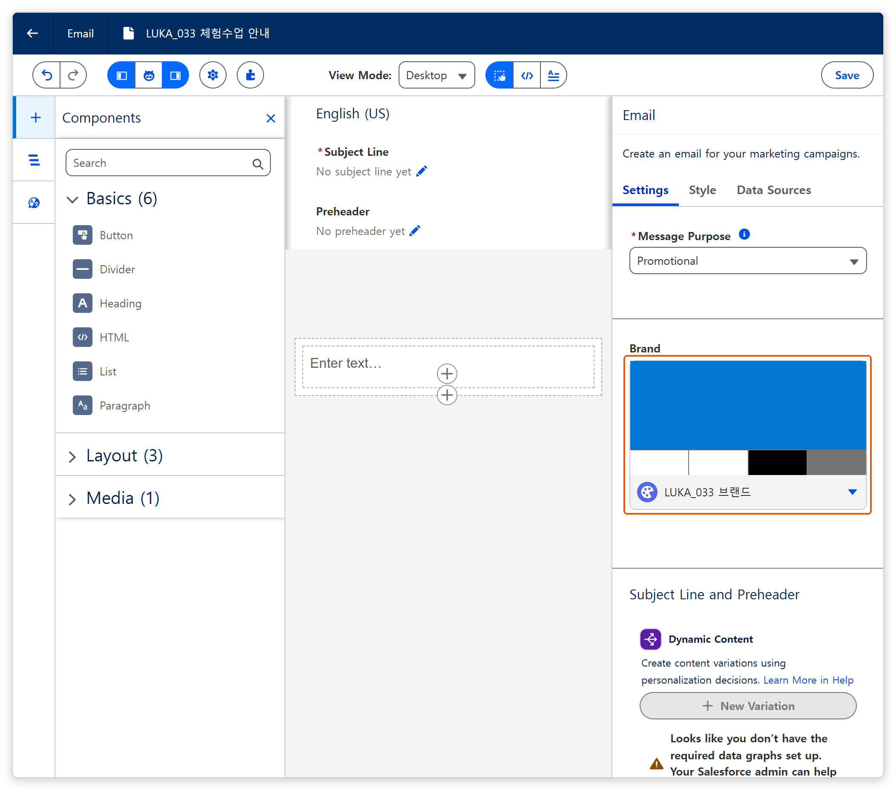Close the Components panel

pyautogui.click(x=271, y=118)
